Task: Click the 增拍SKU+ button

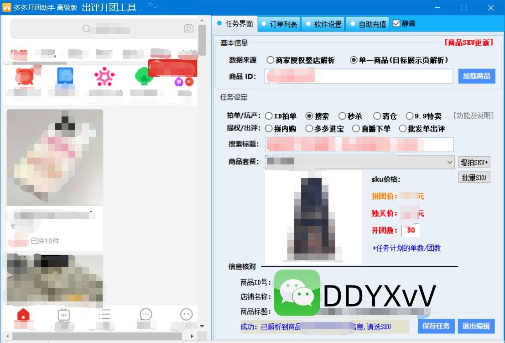Action: click(x=474, y=162)
